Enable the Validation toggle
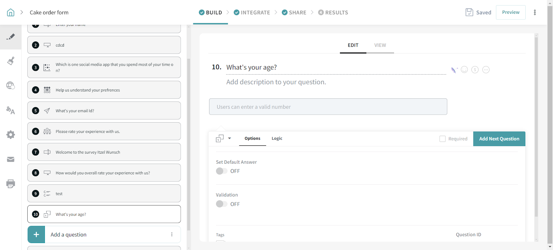553x250 pixels. (x=222, y=204)
